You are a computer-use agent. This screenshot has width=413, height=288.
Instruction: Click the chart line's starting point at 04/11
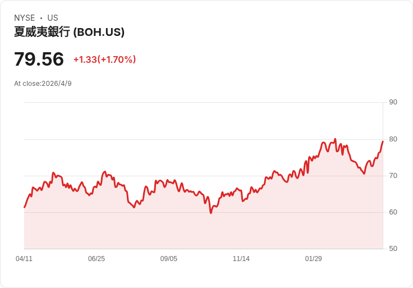pyautogui.click(x=25, y=207)
